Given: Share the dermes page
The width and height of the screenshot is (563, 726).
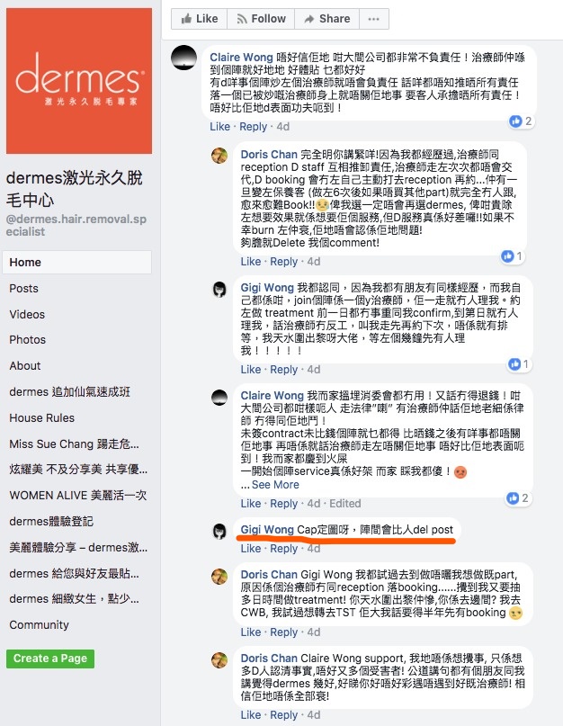Looking at the screenshot, I should [x=326, y=19].
